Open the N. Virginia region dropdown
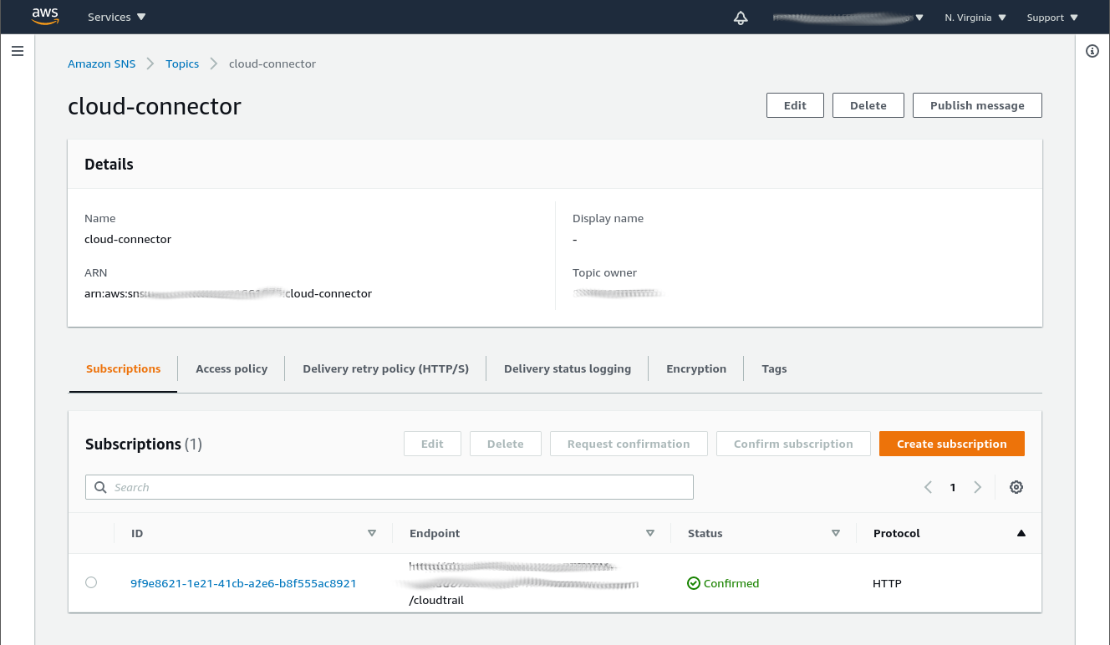 975,18
